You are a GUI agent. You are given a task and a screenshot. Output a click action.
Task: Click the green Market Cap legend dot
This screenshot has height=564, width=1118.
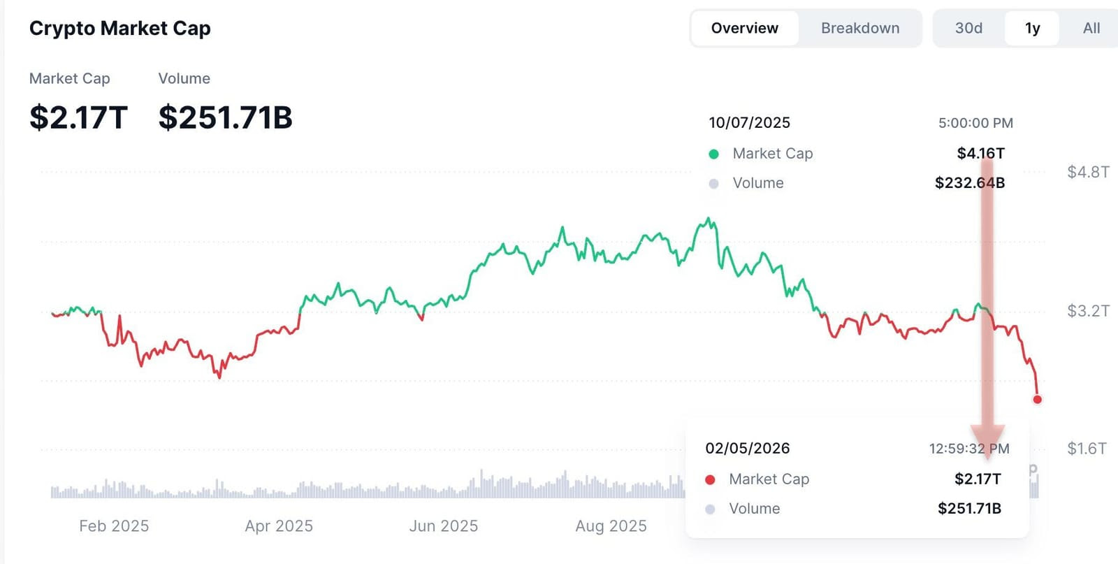point(713,154)
